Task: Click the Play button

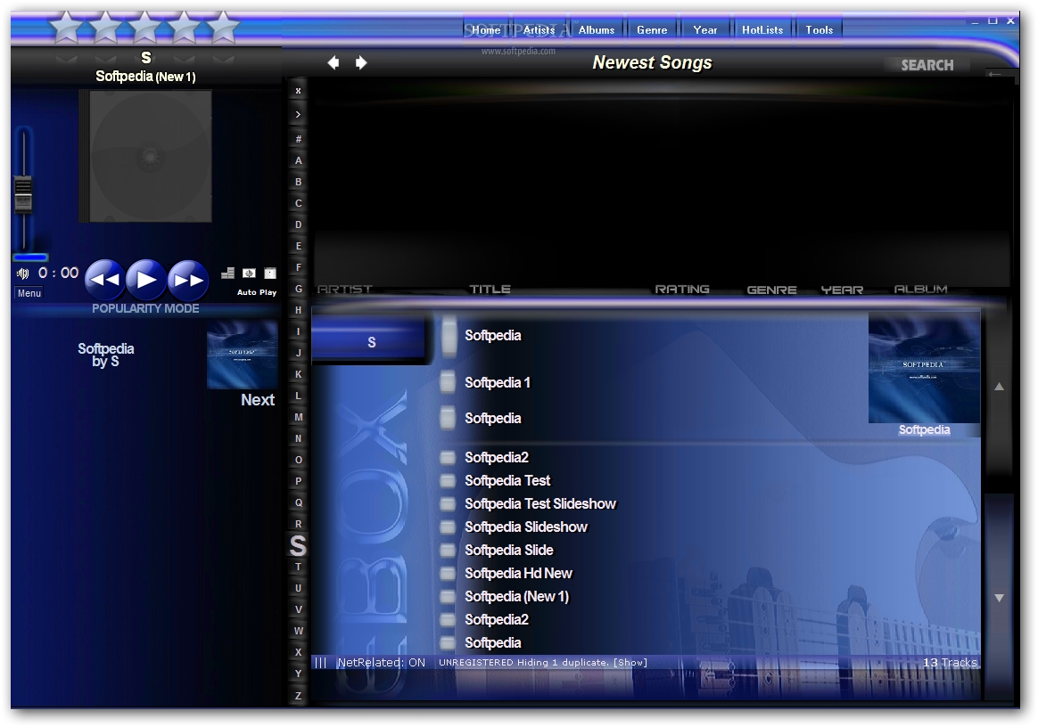Action: [x=146, y=280]
